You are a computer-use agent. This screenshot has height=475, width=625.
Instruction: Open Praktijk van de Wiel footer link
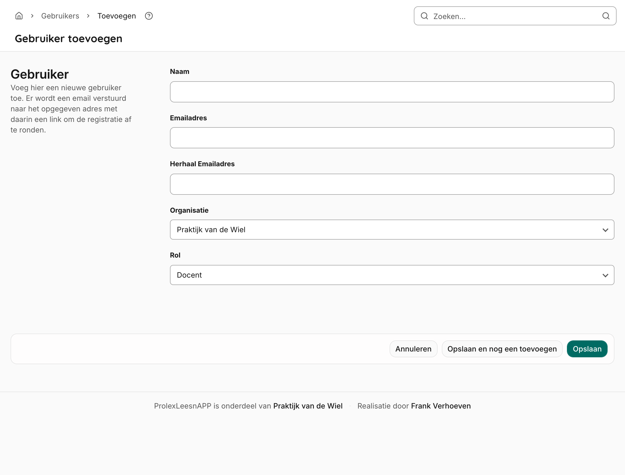(308, 406)
